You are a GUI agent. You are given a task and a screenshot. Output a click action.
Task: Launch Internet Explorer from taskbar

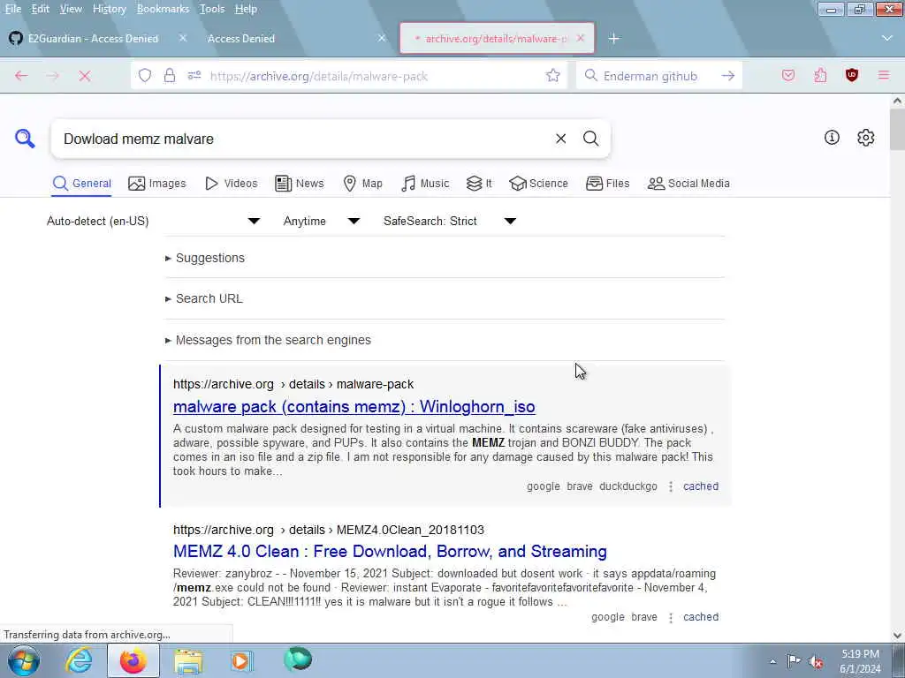pyautogui.click(x=78, y=660)
